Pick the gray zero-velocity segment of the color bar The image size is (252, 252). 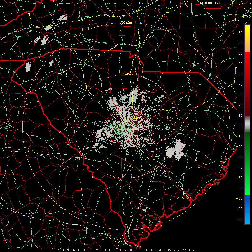247,124
